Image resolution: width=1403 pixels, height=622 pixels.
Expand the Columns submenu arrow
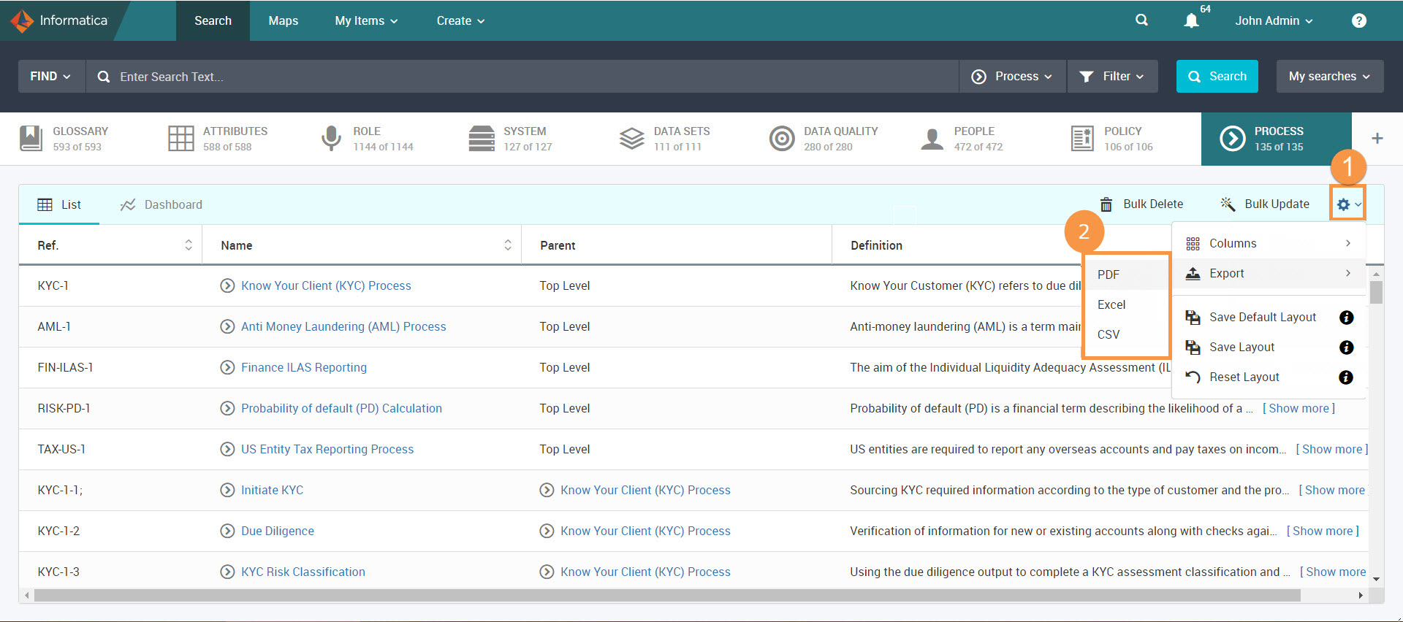coord(1348,243)
